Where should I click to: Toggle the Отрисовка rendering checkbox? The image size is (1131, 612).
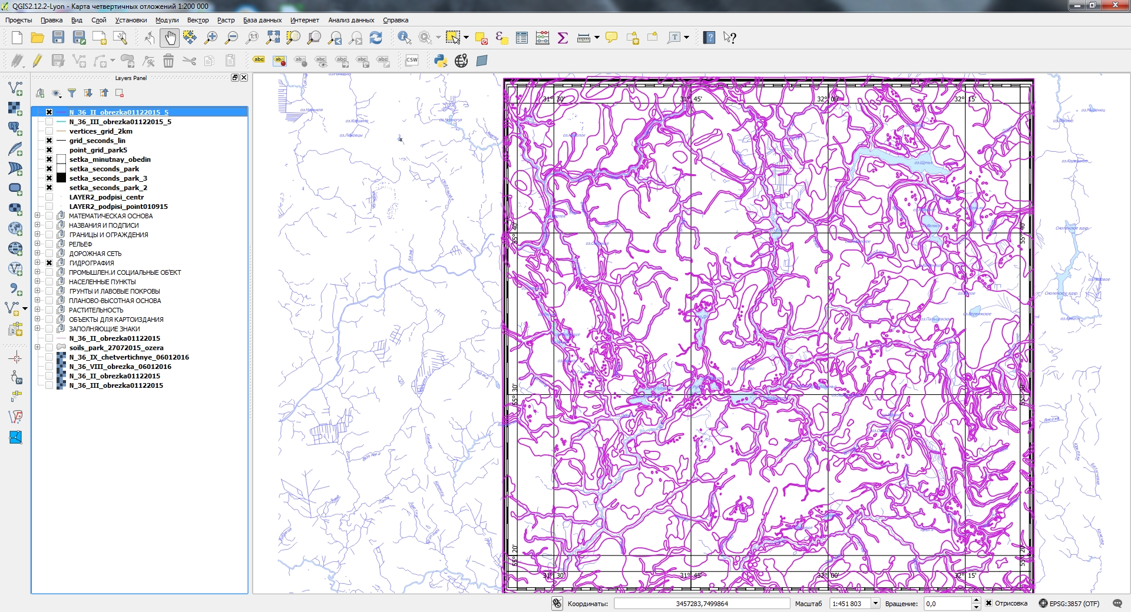pyautogui.click(x=988, y=603)
